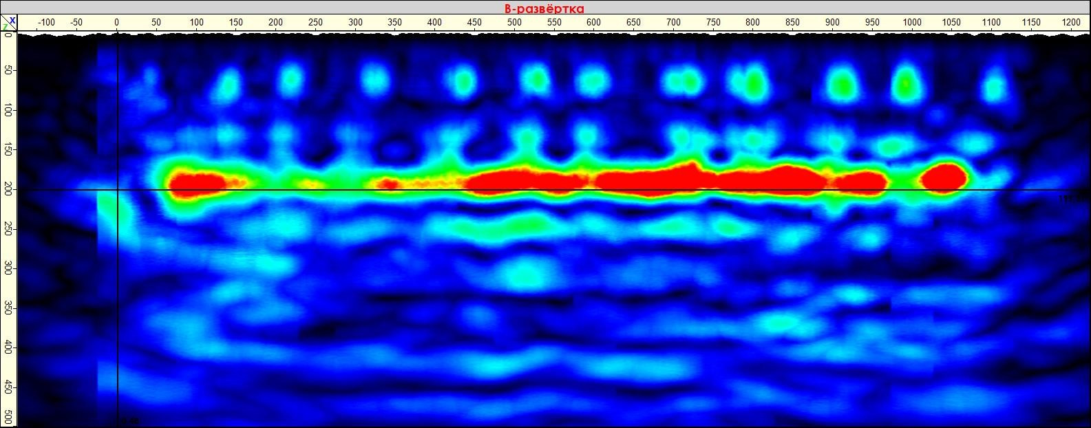Click the isolated red blob near 1050
Screen dimensions: 1091x428
tap(944, 178)
